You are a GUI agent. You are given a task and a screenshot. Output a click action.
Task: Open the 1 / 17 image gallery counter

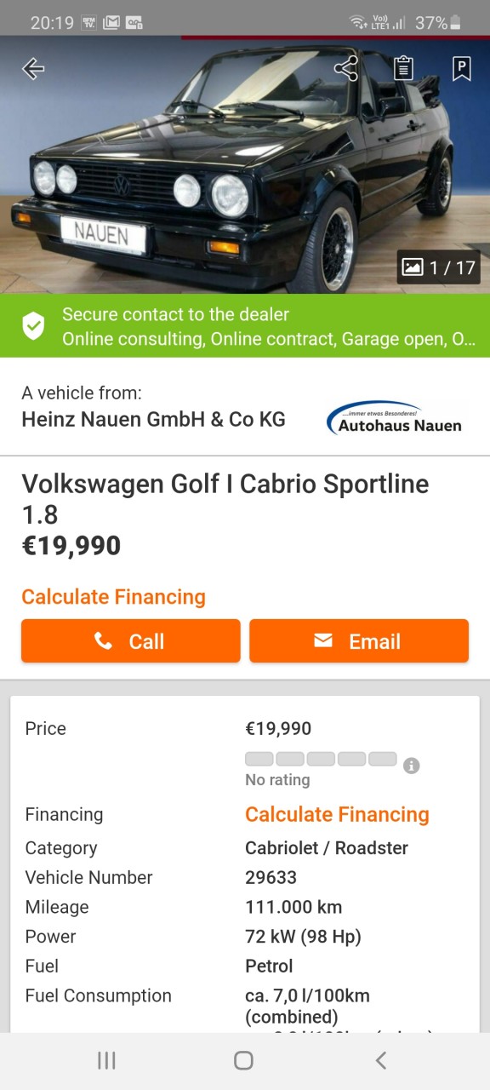[x=439, y=267]
